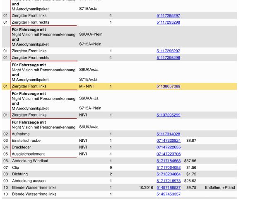Click Clip part number 51717064092
The image size is (265, 199).
point(168,167)
